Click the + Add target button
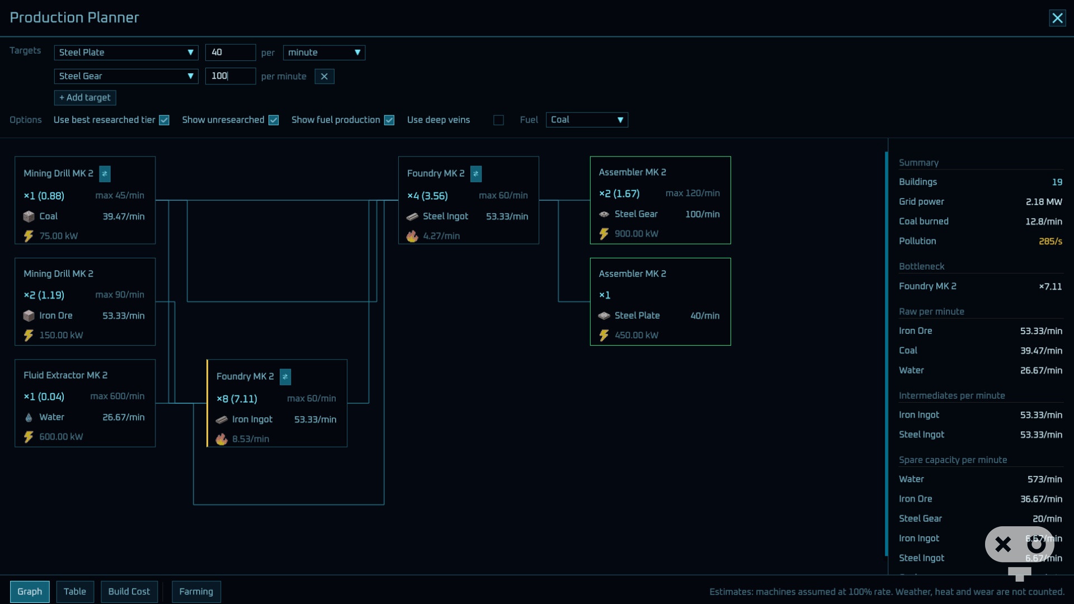The image size is (1074, 604). click(x=85, y=98)
